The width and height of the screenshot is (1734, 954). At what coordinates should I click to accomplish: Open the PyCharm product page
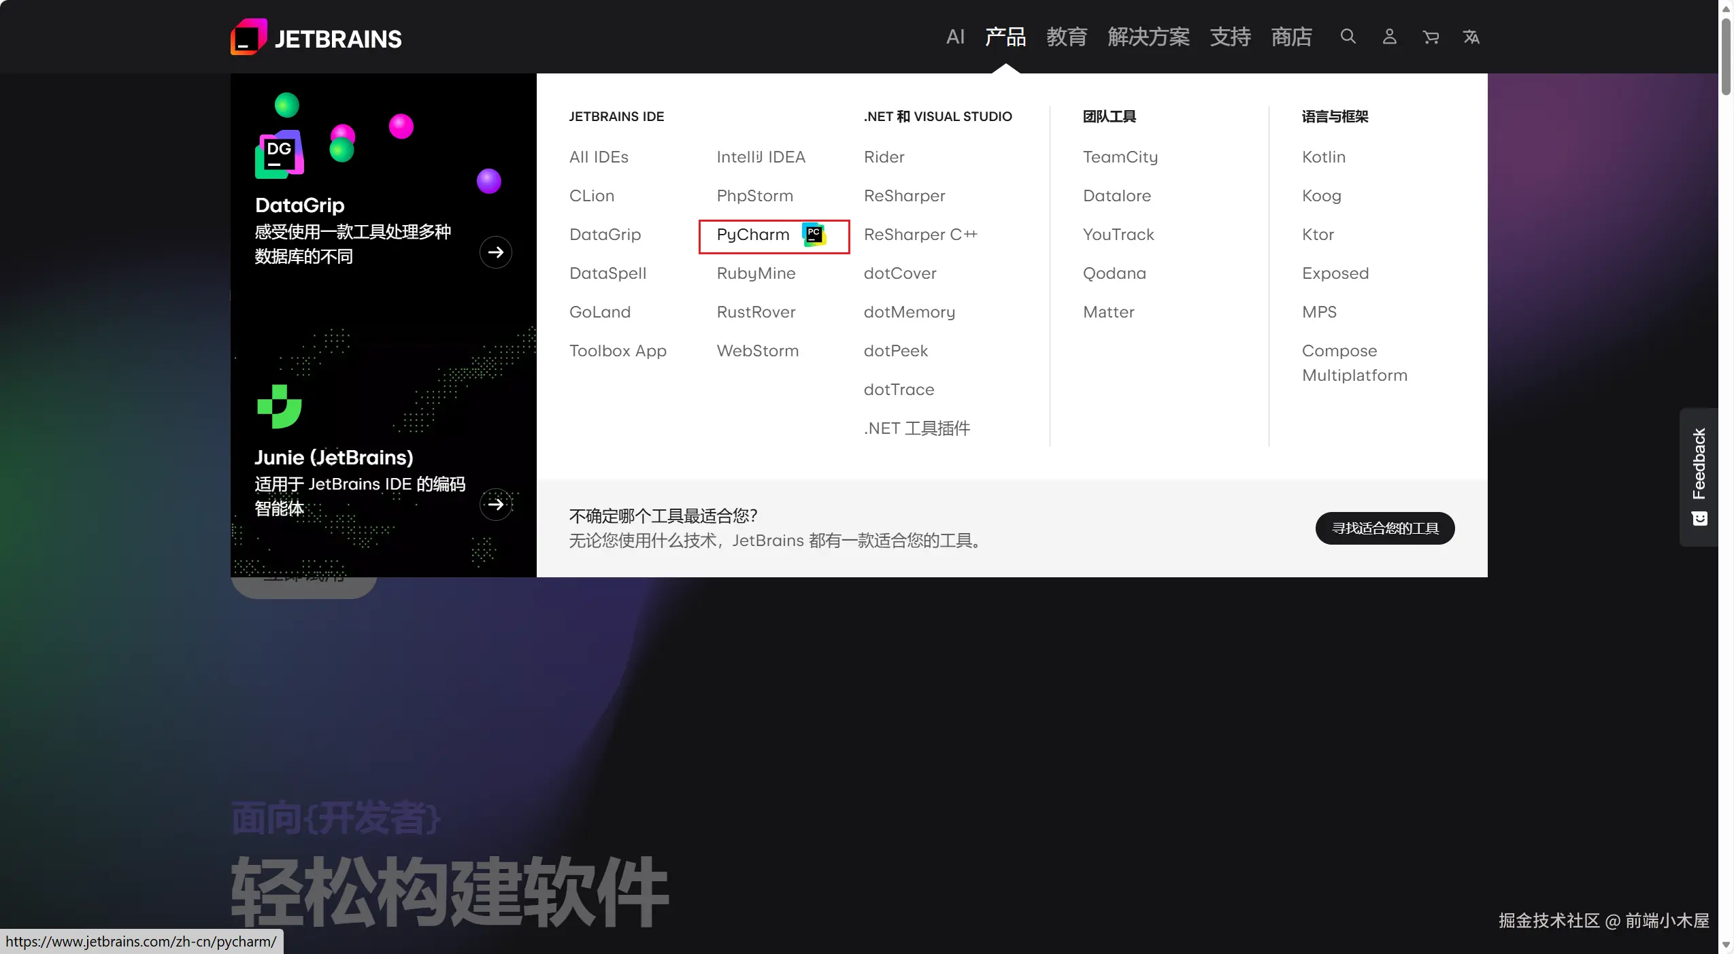click(x=752, y=235)
